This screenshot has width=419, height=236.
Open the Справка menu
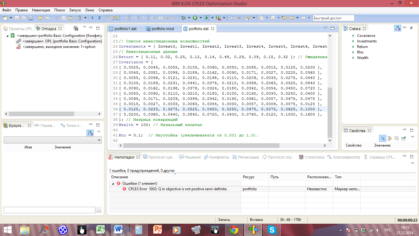tap(106, 10)
